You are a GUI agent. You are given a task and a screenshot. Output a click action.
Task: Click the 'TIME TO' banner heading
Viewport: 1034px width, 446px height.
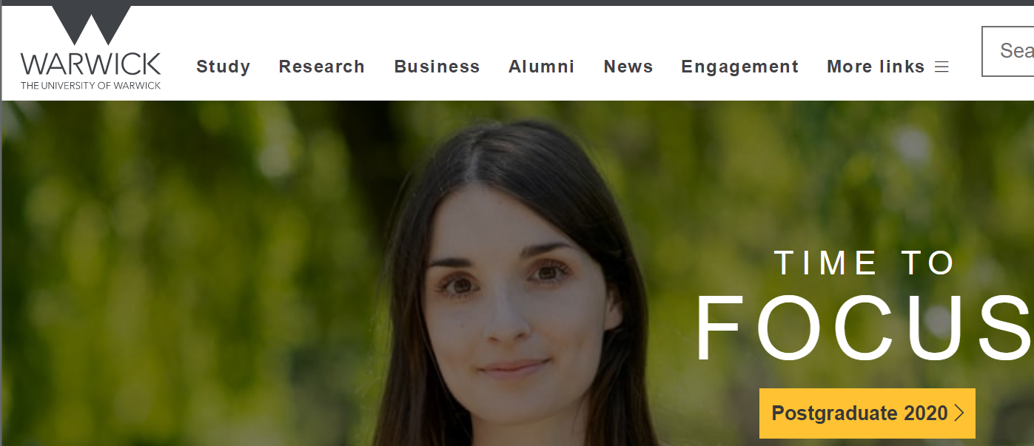[x=865, y=263]
